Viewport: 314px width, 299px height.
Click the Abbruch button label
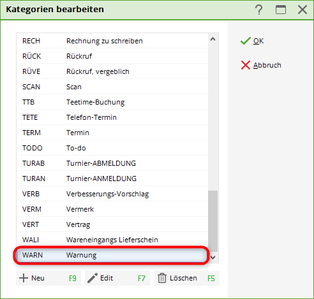(x=267, y=65)
